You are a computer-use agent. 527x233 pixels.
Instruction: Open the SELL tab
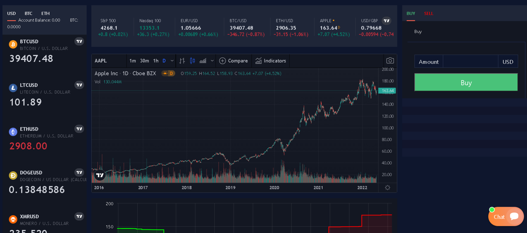click(429, 13)
